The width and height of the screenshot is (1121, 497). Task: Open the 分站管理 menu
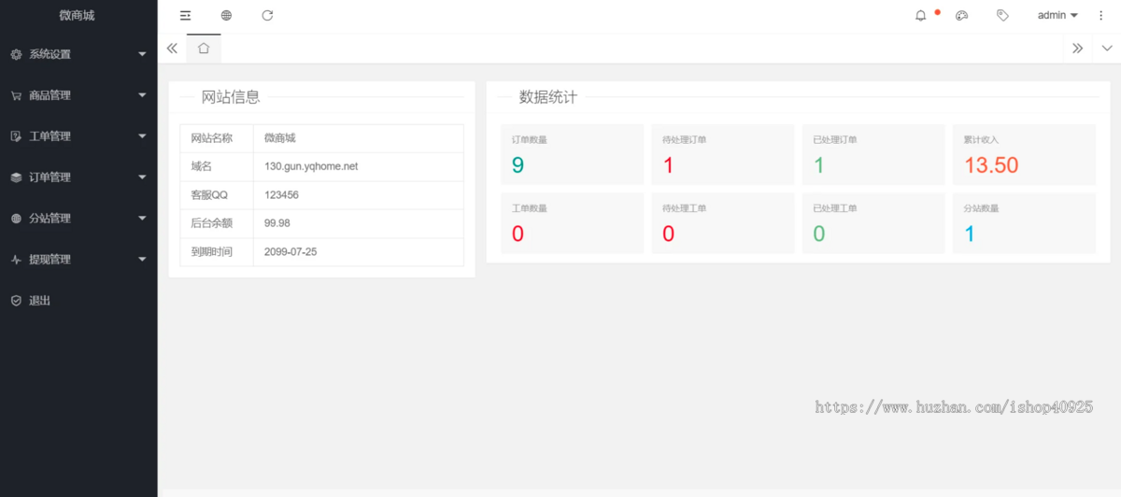pyautogui.click(x=78, y=219)
